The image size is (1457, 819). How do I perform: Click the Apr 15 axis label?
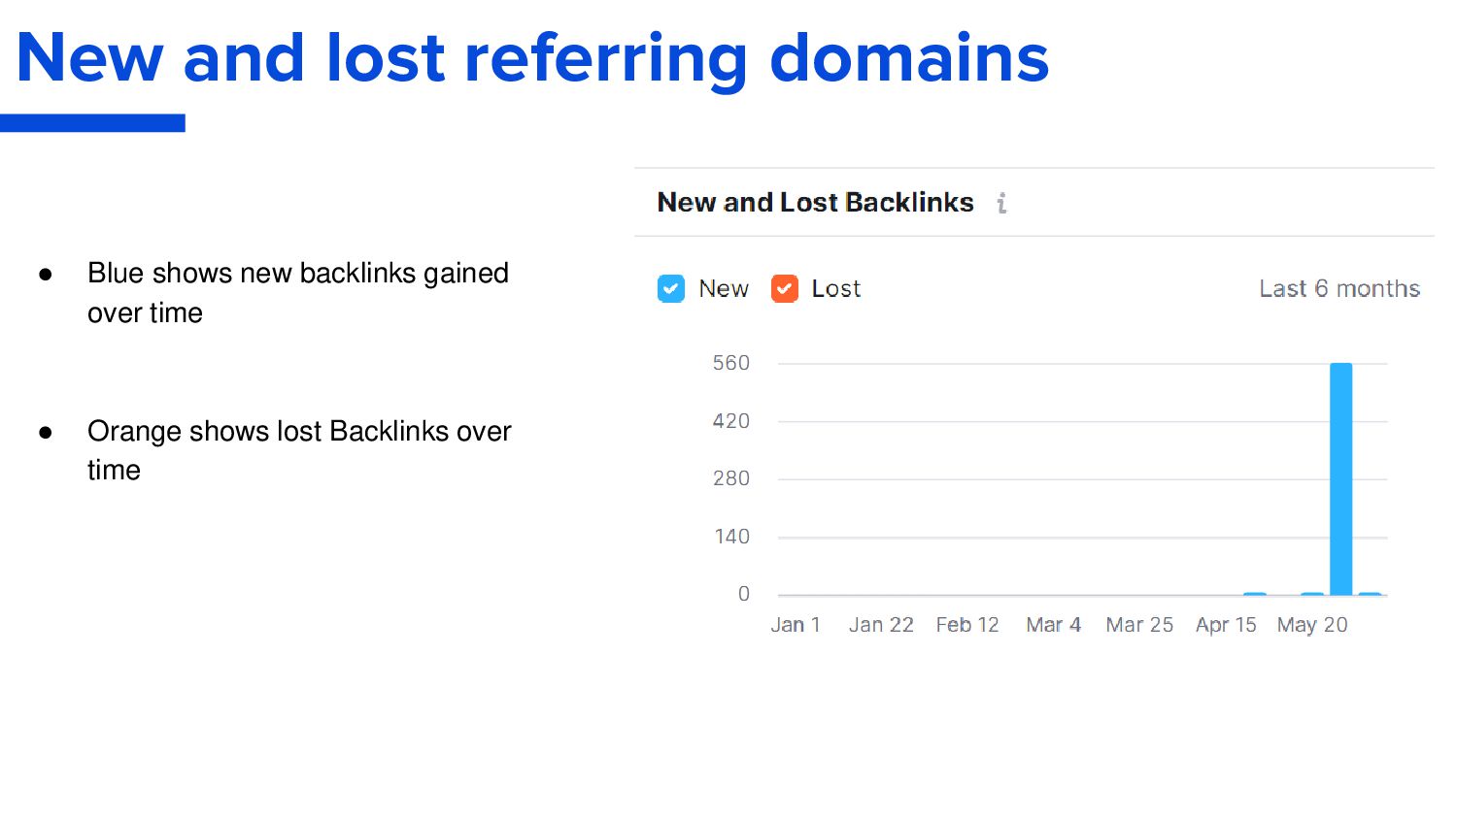[x=1226, y=625]
